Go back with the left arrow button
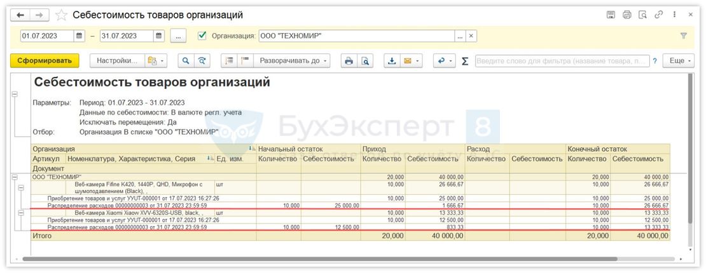Screen dimensions: 706x273 pos(20,15)
